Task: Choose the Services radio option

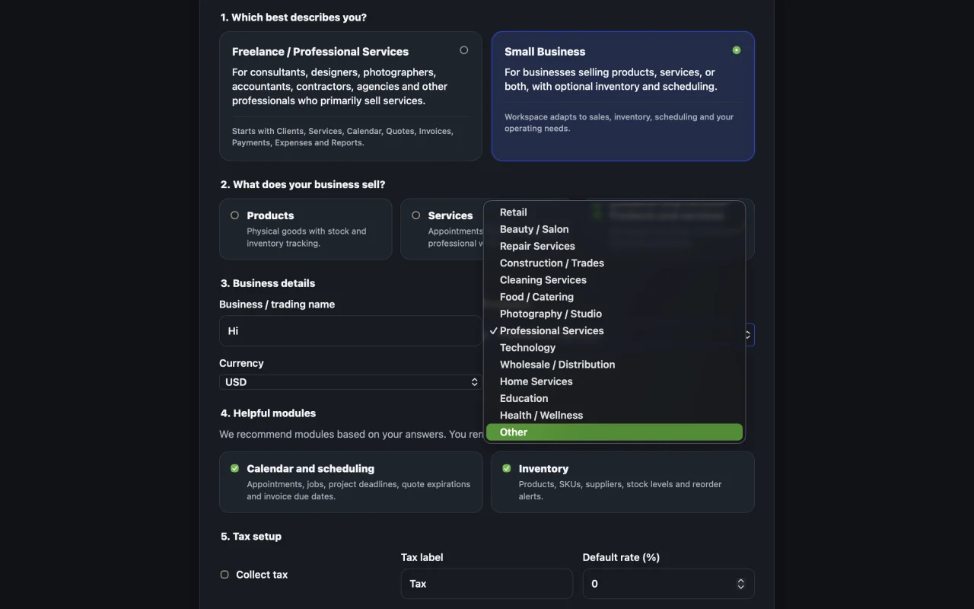Action: tap(415, 215)
